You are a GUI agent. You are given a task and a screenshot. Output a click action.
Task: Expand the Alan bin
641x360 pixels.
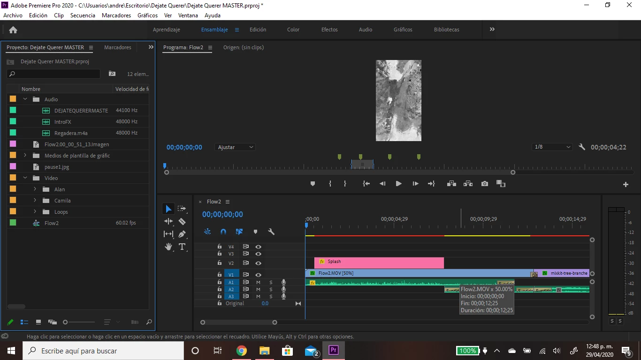tap(35, 189)
